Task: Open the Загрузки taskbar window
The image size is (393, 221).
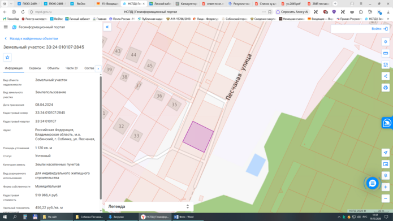Action: pyautogui.click(x=122, y=217)
